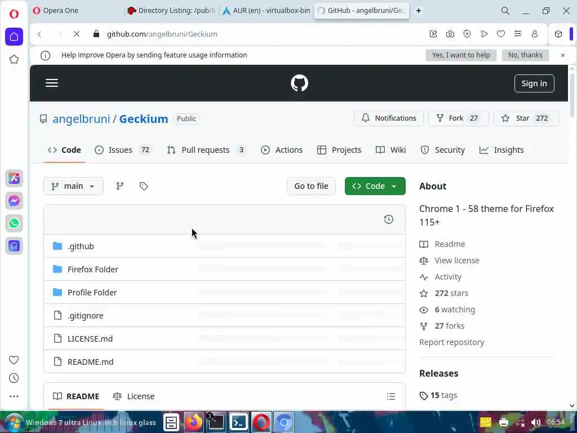Switch to Opera One tab
Viewport: 577px width, 433px height.
[x=77, y=11]
